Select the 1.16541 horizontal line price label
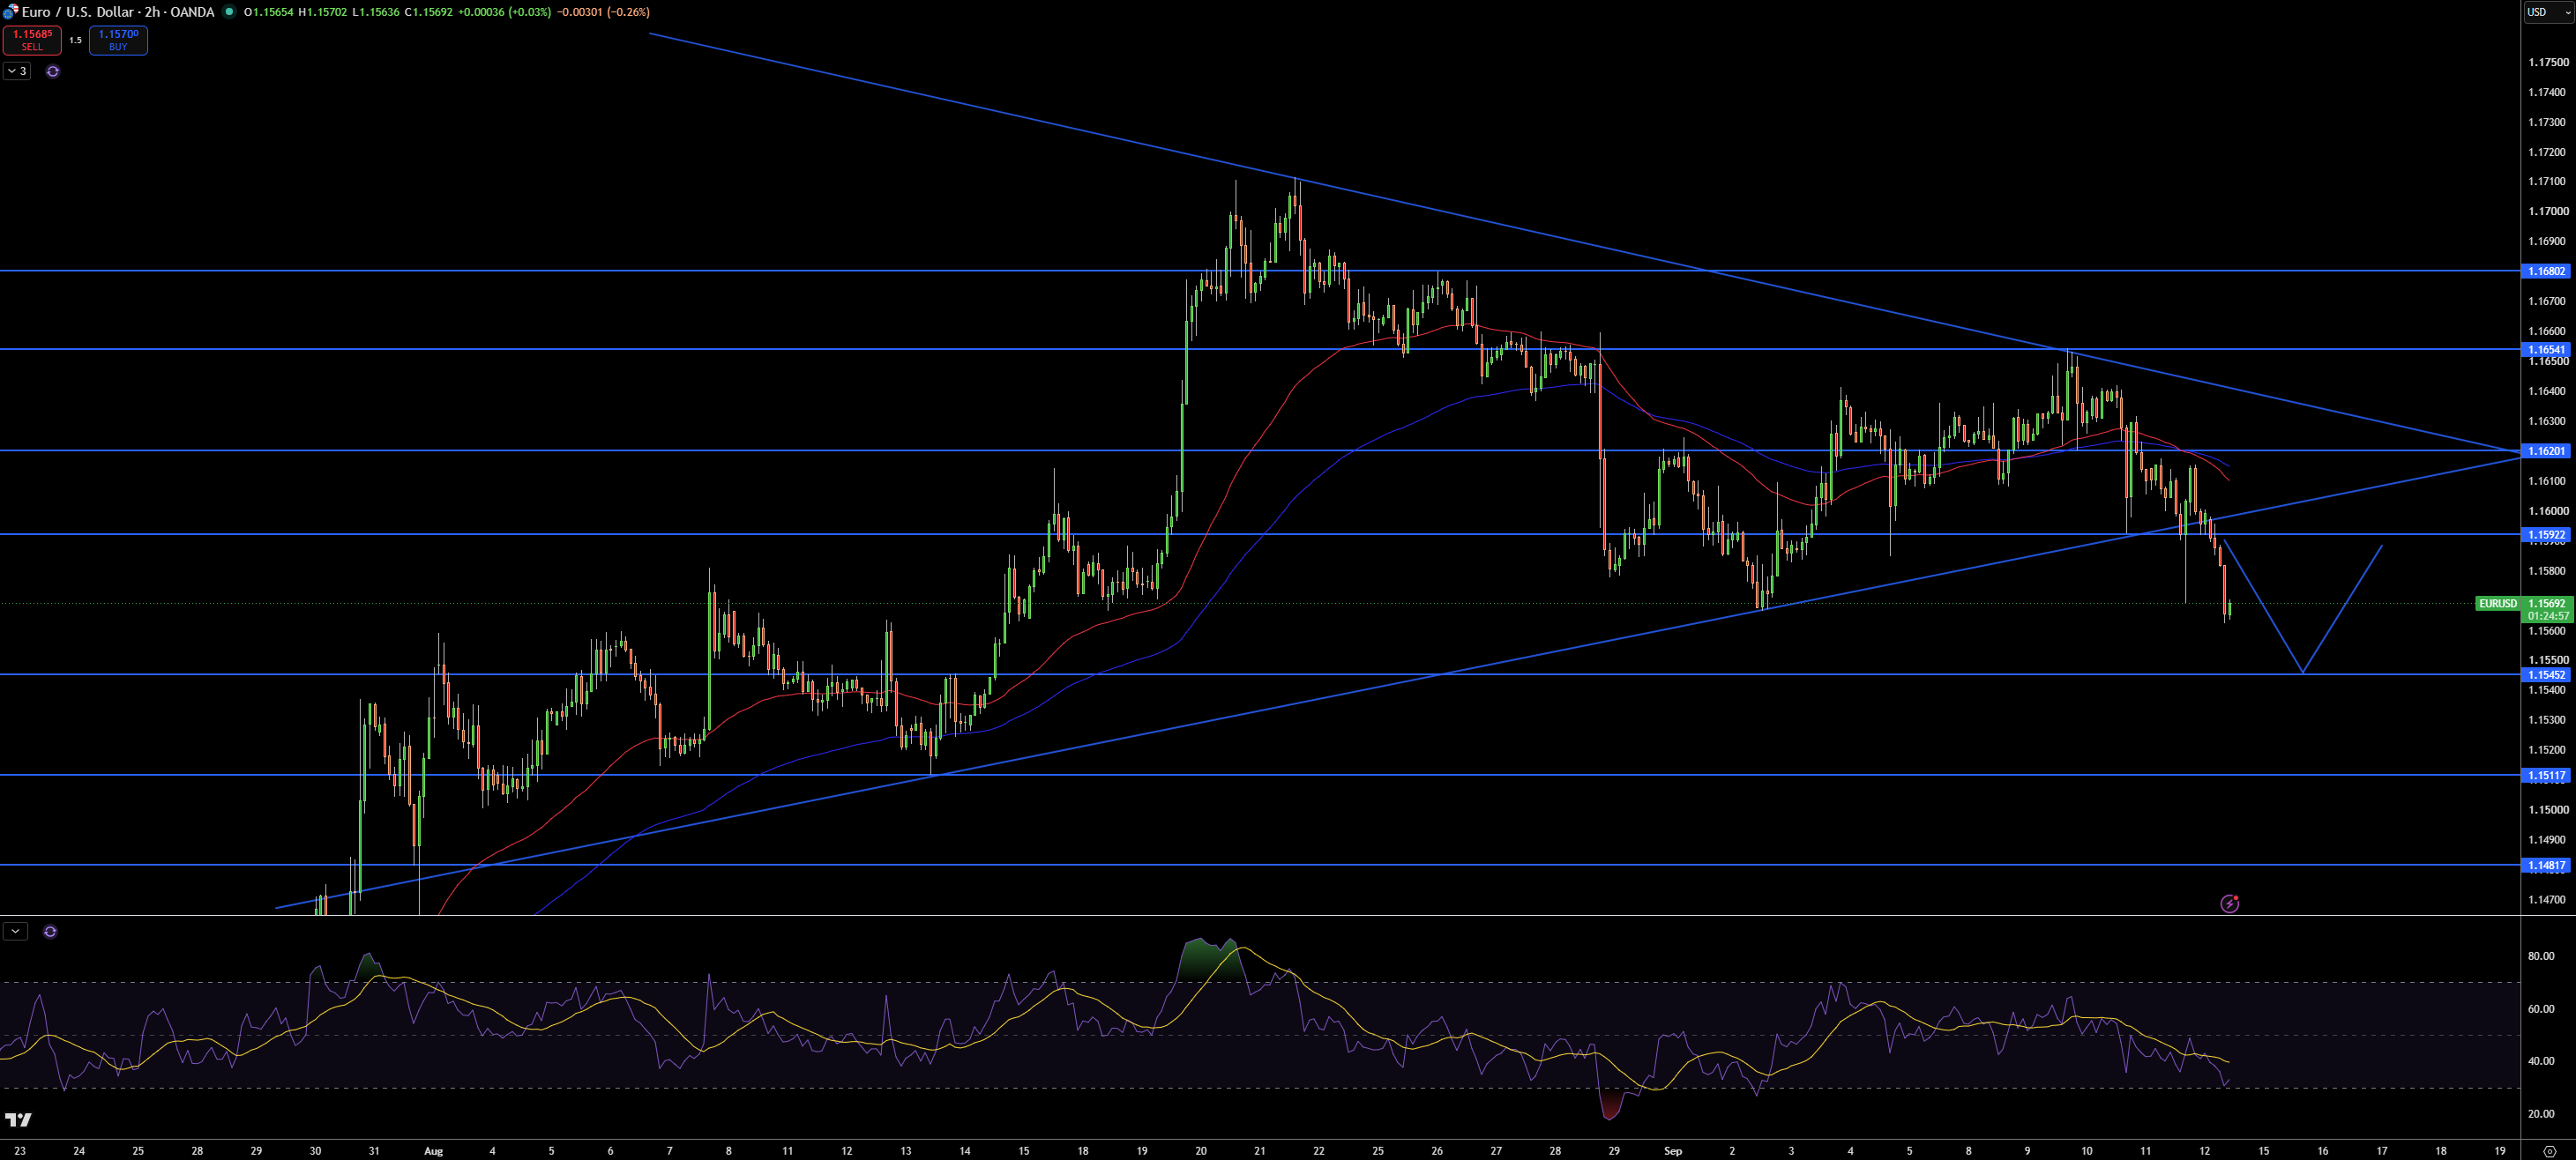Viewport: 2576px width, 1160px height. coord(2546,349)
